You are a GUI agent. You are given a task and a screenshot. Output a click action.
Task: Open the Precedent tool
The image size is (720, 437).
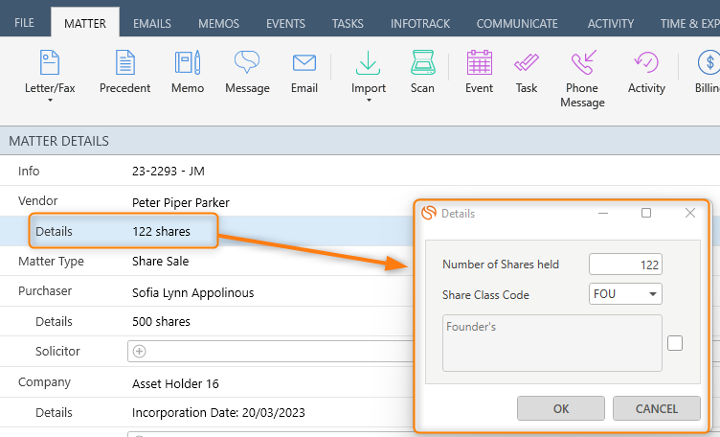124,72
